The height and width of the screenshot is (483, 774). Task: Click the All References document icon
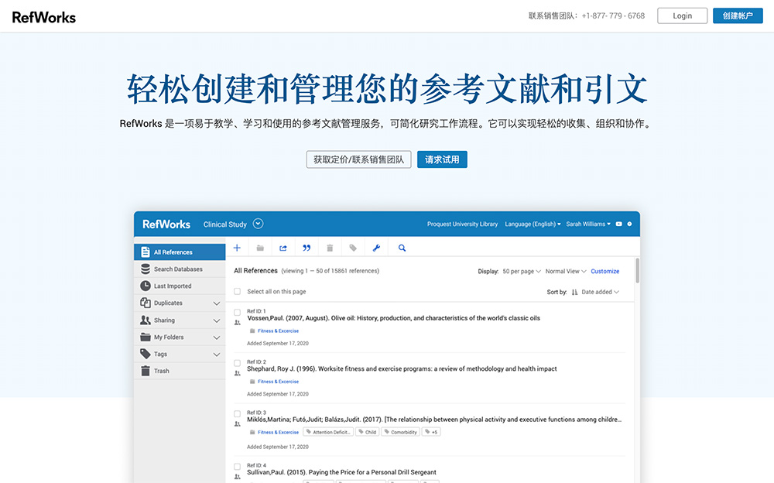(146, 252)
